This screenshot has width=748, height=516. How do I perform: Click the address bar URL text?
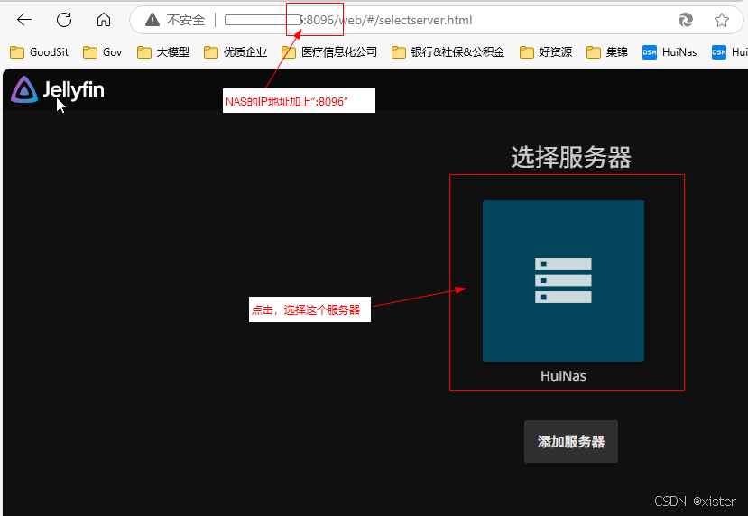click(386, 20)
